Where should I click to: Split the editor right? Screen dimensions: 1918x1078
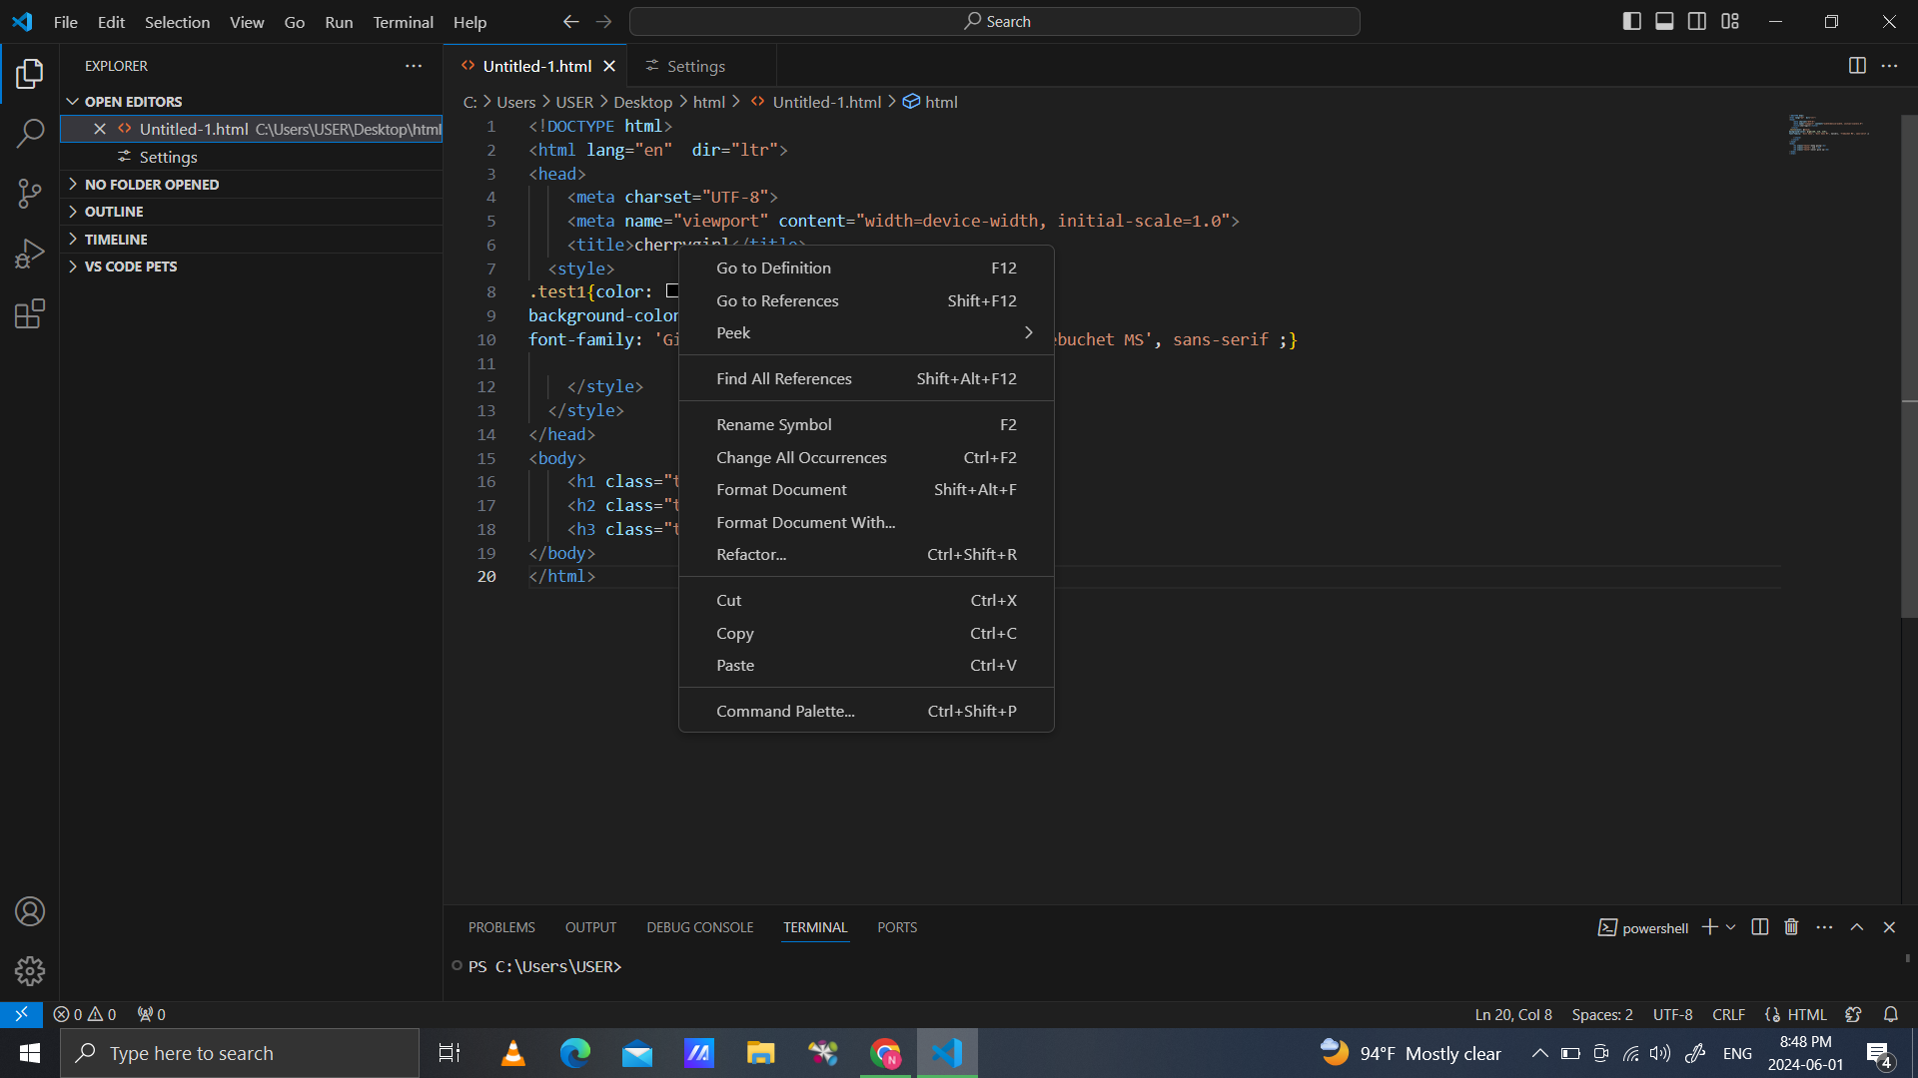1857,66
